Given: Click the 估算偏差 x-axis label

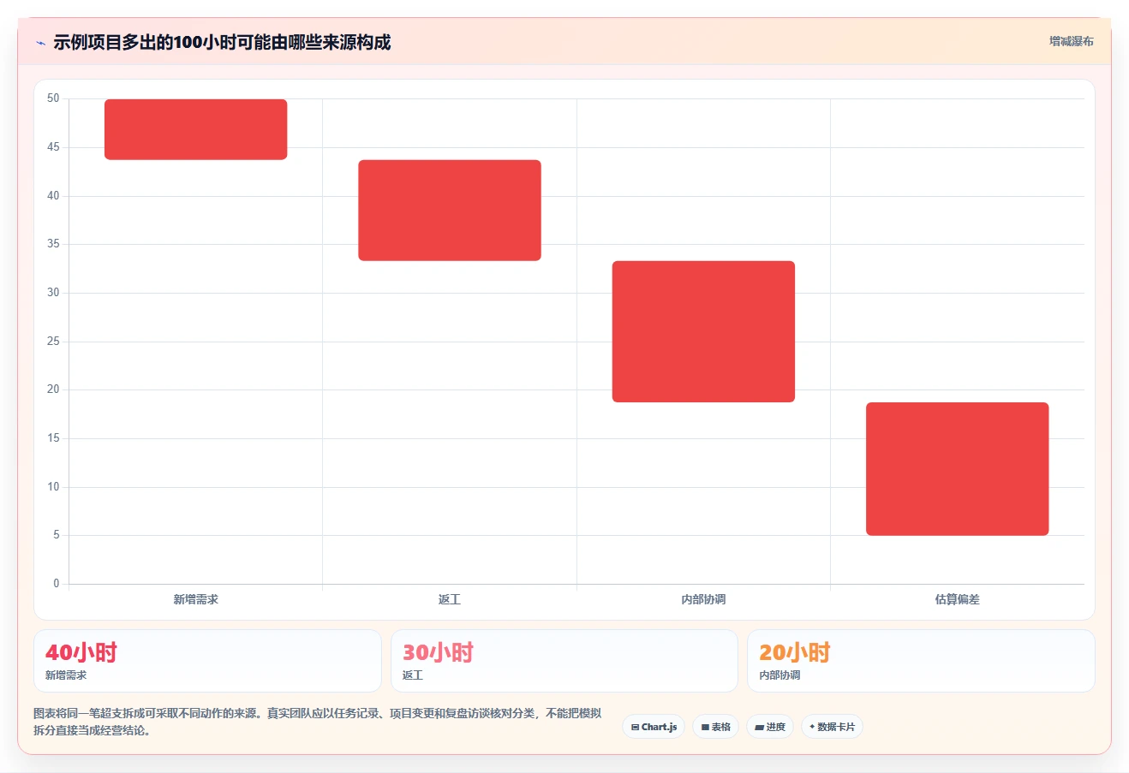Looking at the screenshot, I should [957, 599].
